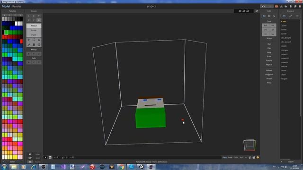Select the dashed box selection tool

click(x=34, y=40)
